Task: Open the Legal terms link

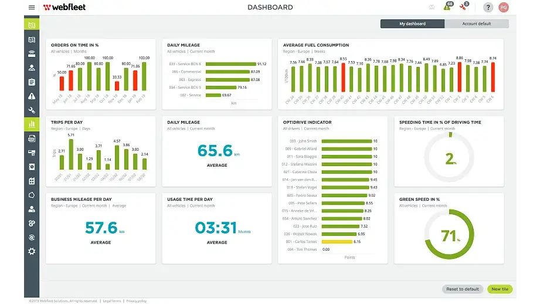Action: tap(112, 301)
